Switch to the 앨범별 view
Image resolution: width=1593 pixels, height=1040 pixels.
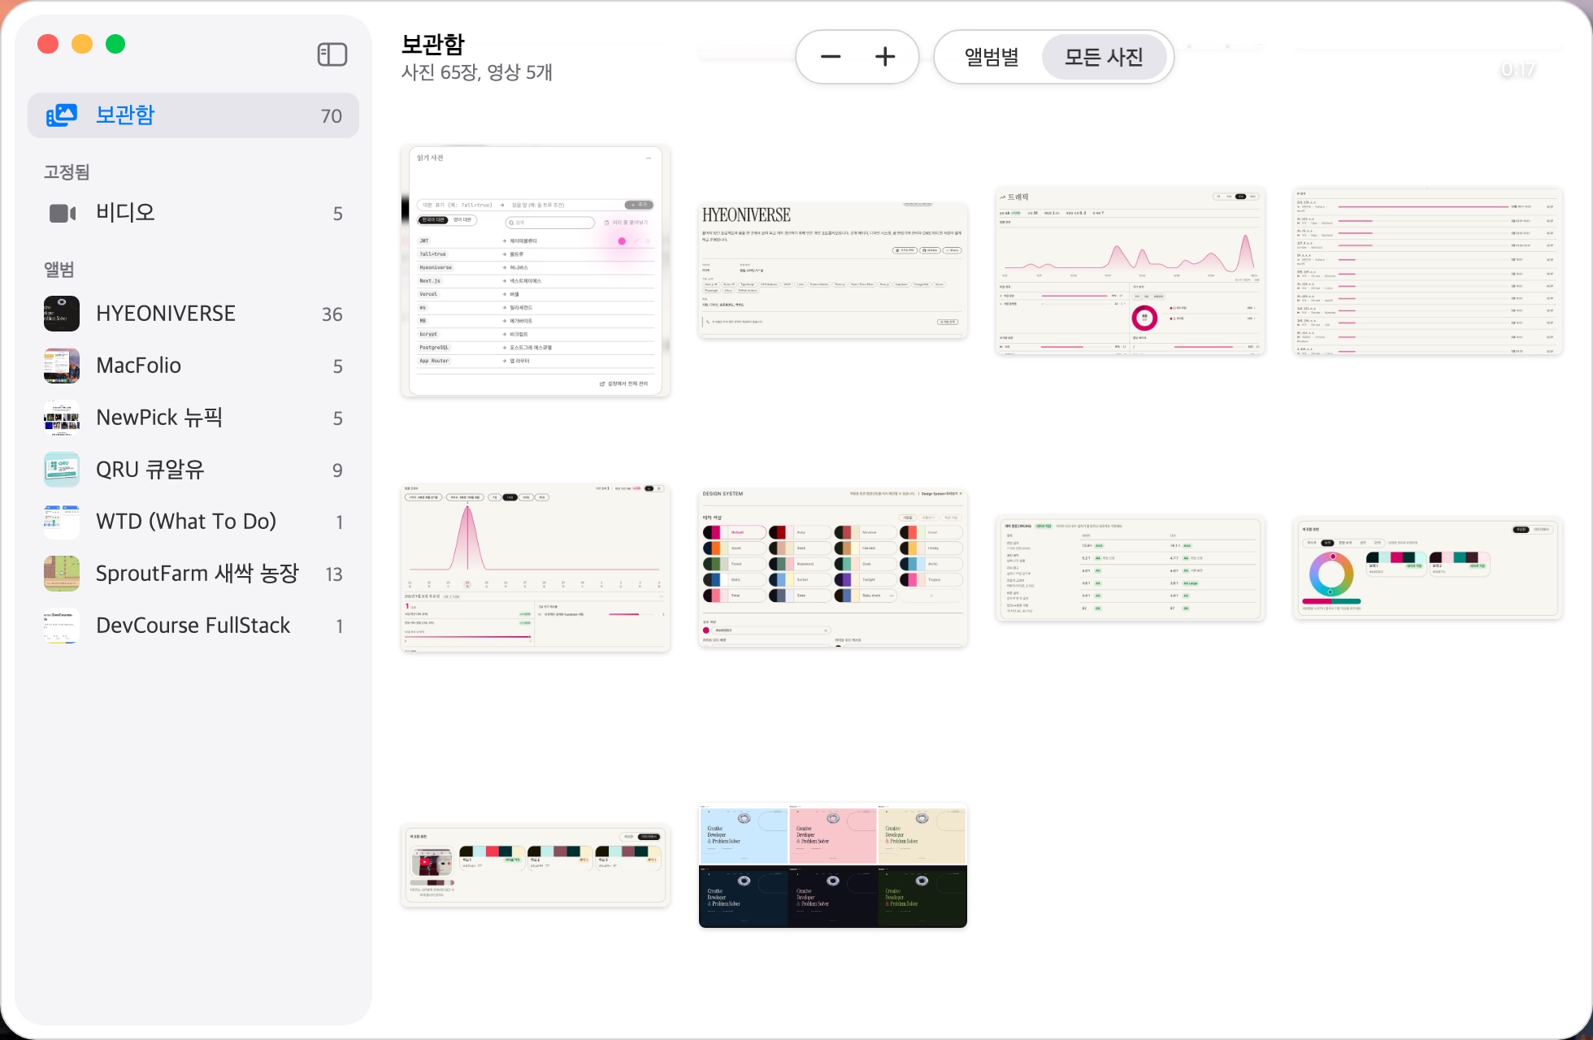992,57
